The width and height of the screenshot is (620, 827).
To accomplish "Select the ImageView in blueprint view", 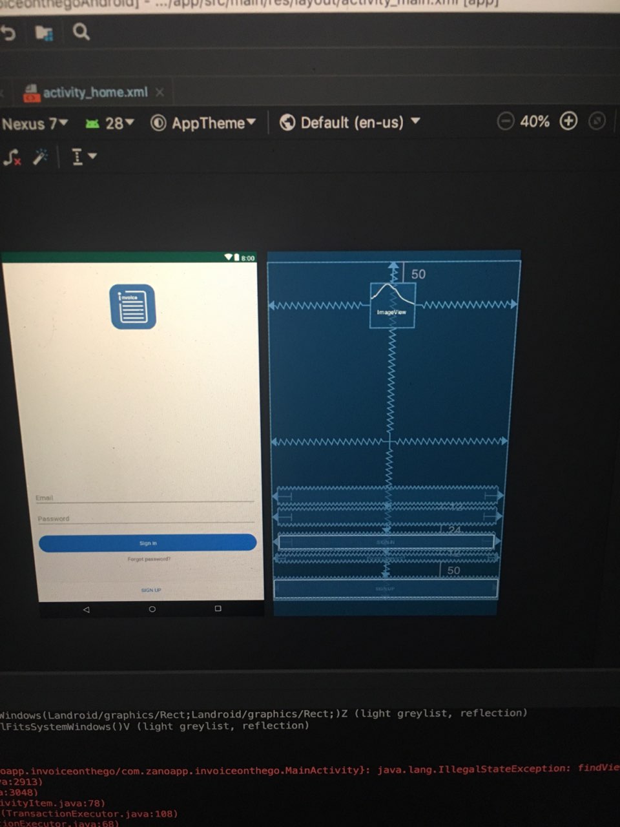I will pyautogui.click(x=392, y=305).
